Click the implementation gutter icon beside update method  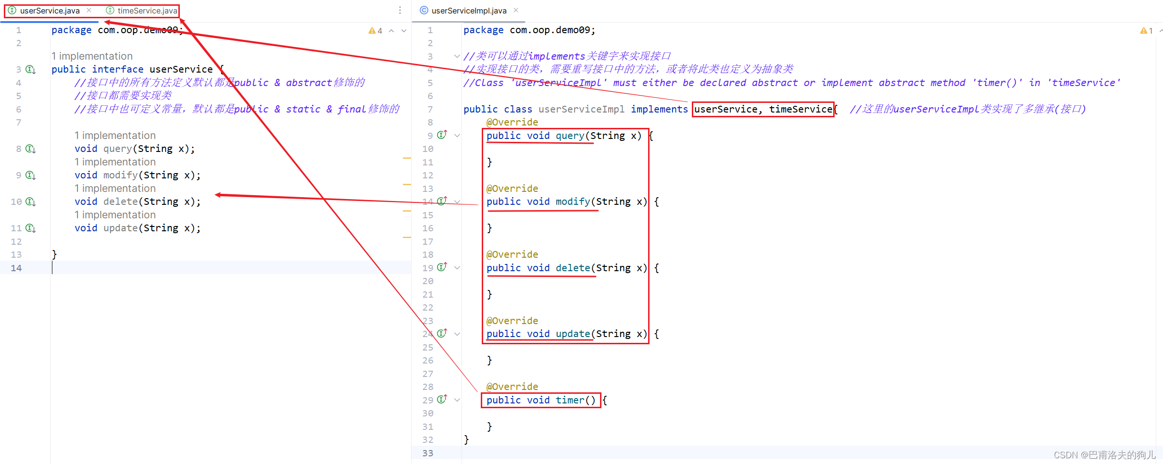coord(30,228)
